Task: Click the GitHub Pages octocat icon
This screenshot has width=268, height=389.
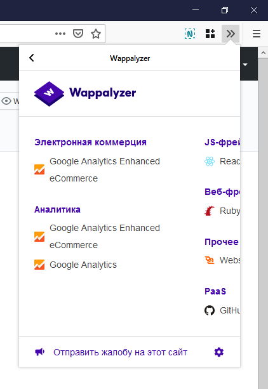Action: coord(210,310)
